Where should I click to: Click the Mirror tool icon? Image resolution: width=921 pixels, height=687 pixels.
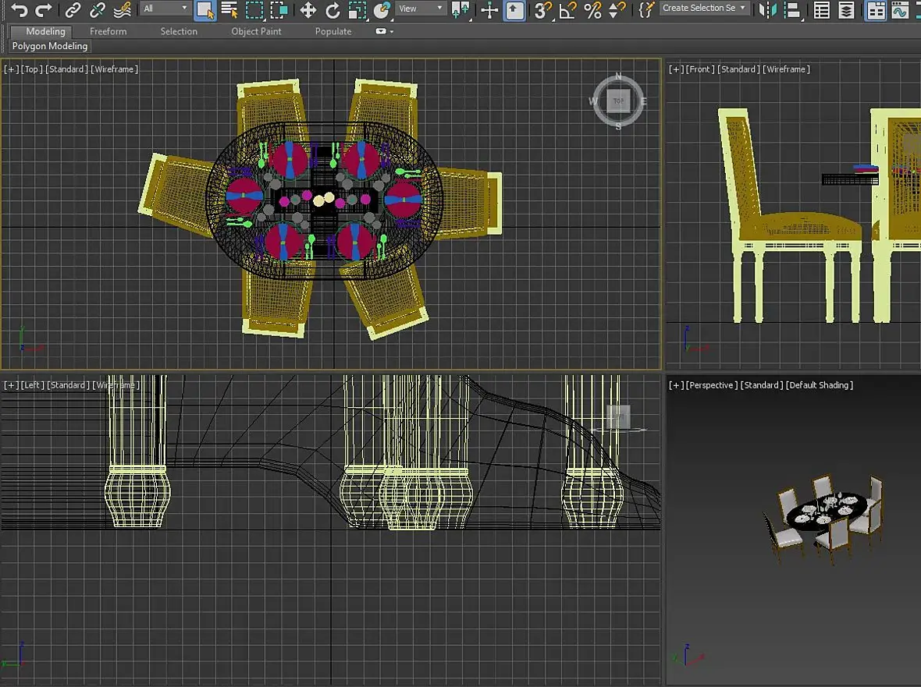(x=767, y=9)
